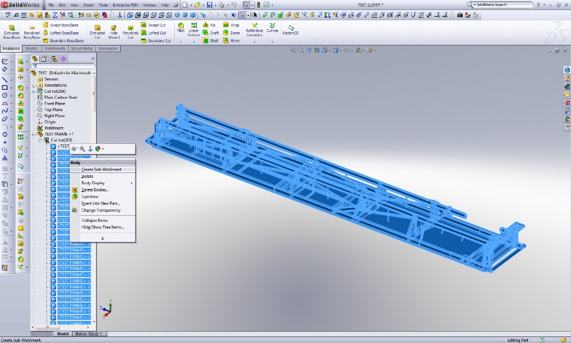571x343 pixels.
Task: Collapse the TEST FRAME tree node
Action: pyautogui.click(x=34, y=134)
